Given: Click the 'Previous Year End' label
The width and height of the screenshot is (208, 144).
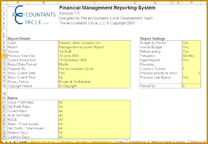Looking at the screenshot, I should 21,56.
